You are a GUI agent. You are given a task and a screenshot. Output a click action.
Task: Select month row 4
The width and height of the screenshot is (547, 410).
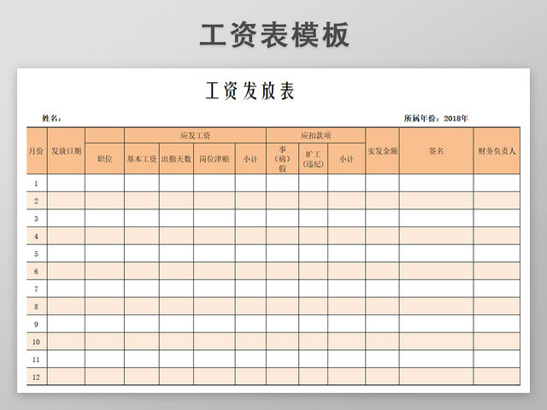tap(273, 236)
